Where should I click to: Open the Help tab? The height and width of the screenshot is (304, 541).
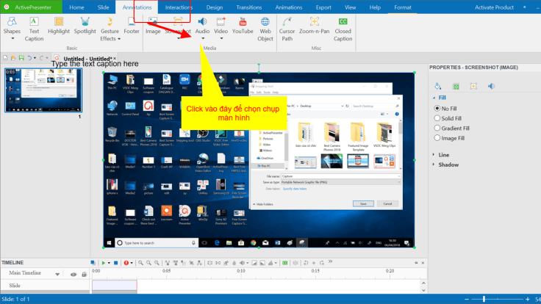pyautogui.click(x=375, y=7)
